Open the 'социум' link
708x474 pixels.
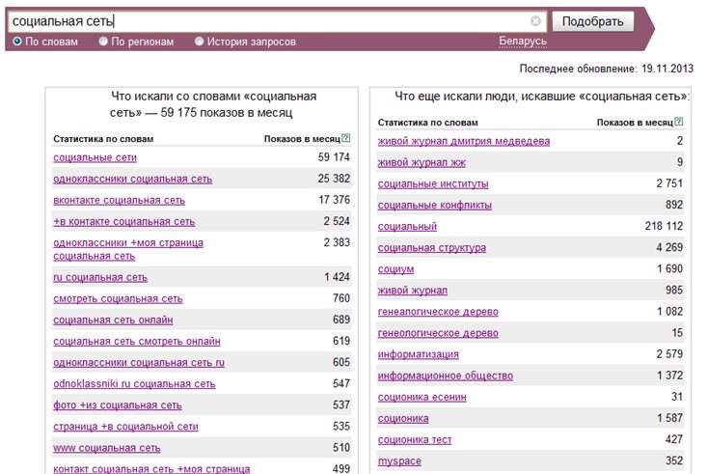pos(395,268)
